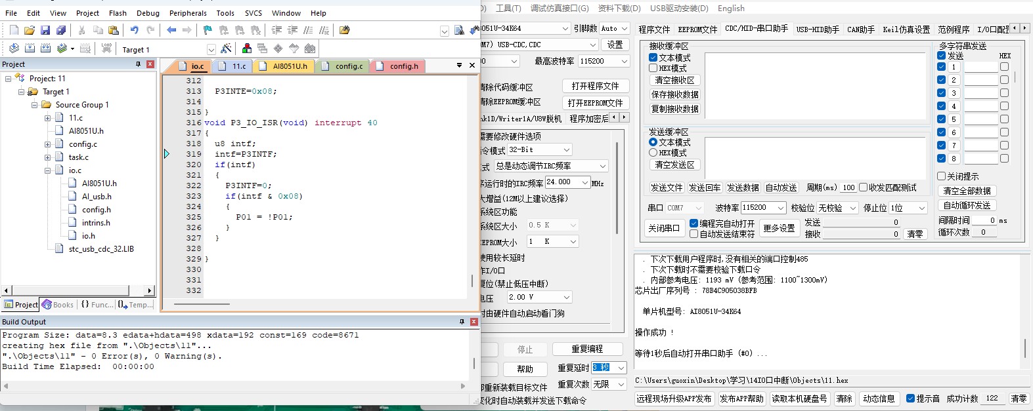Open Manage Project Items colored blocks icon

click(247, 49)
